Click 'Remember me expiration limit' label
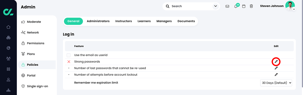The height and width of the screenshot is (95, 303). [96, 83]
